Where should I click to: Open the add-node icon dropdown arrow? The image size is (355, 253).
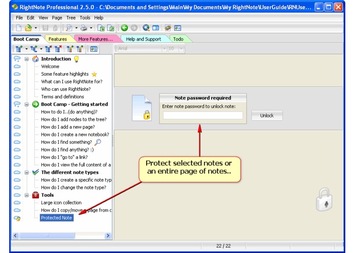coord(26,49)
